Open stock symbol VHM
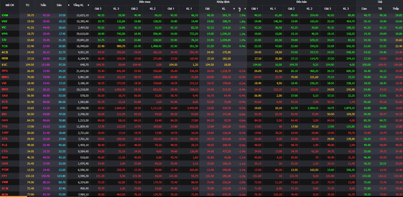This screenshot has height=197, width=403. click(5, 15)
